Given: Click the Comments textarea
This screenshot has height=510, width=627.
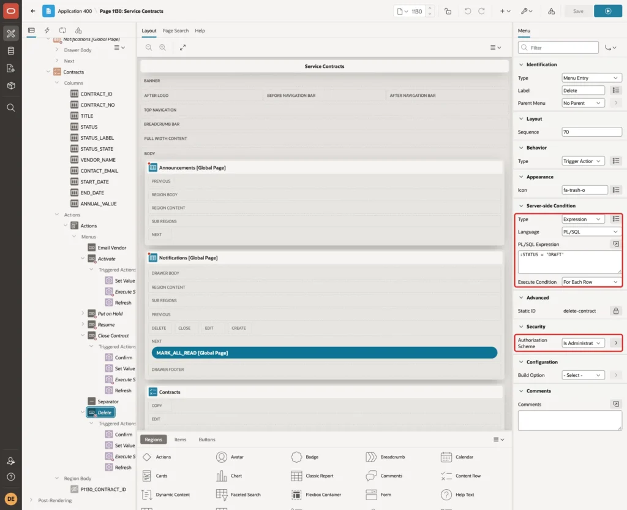Looking at the screenshot, I should [x=570, y=421].
